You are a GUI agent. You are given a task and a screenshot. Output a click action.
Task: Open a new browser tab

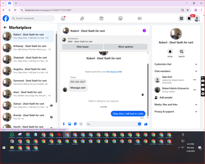(x=16, y=3)
